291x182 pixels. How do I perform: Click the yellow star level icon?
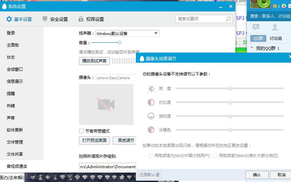click(275, 6)
